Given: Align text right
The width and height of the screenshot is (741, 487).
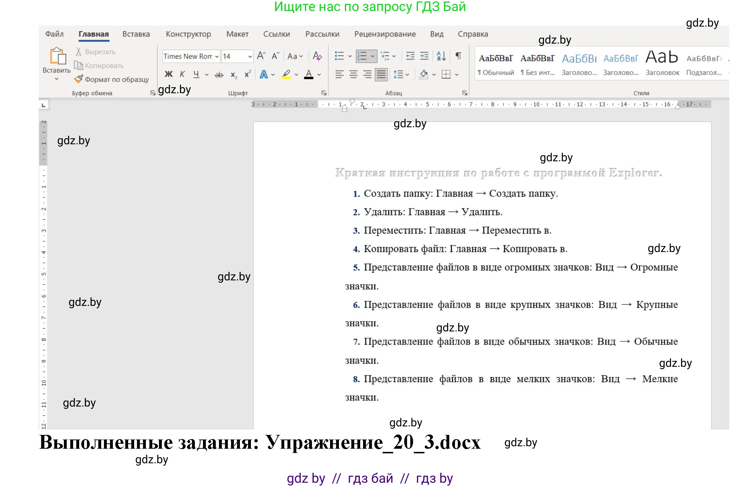Looking at the screenshot, I should (x=367, y=74).
